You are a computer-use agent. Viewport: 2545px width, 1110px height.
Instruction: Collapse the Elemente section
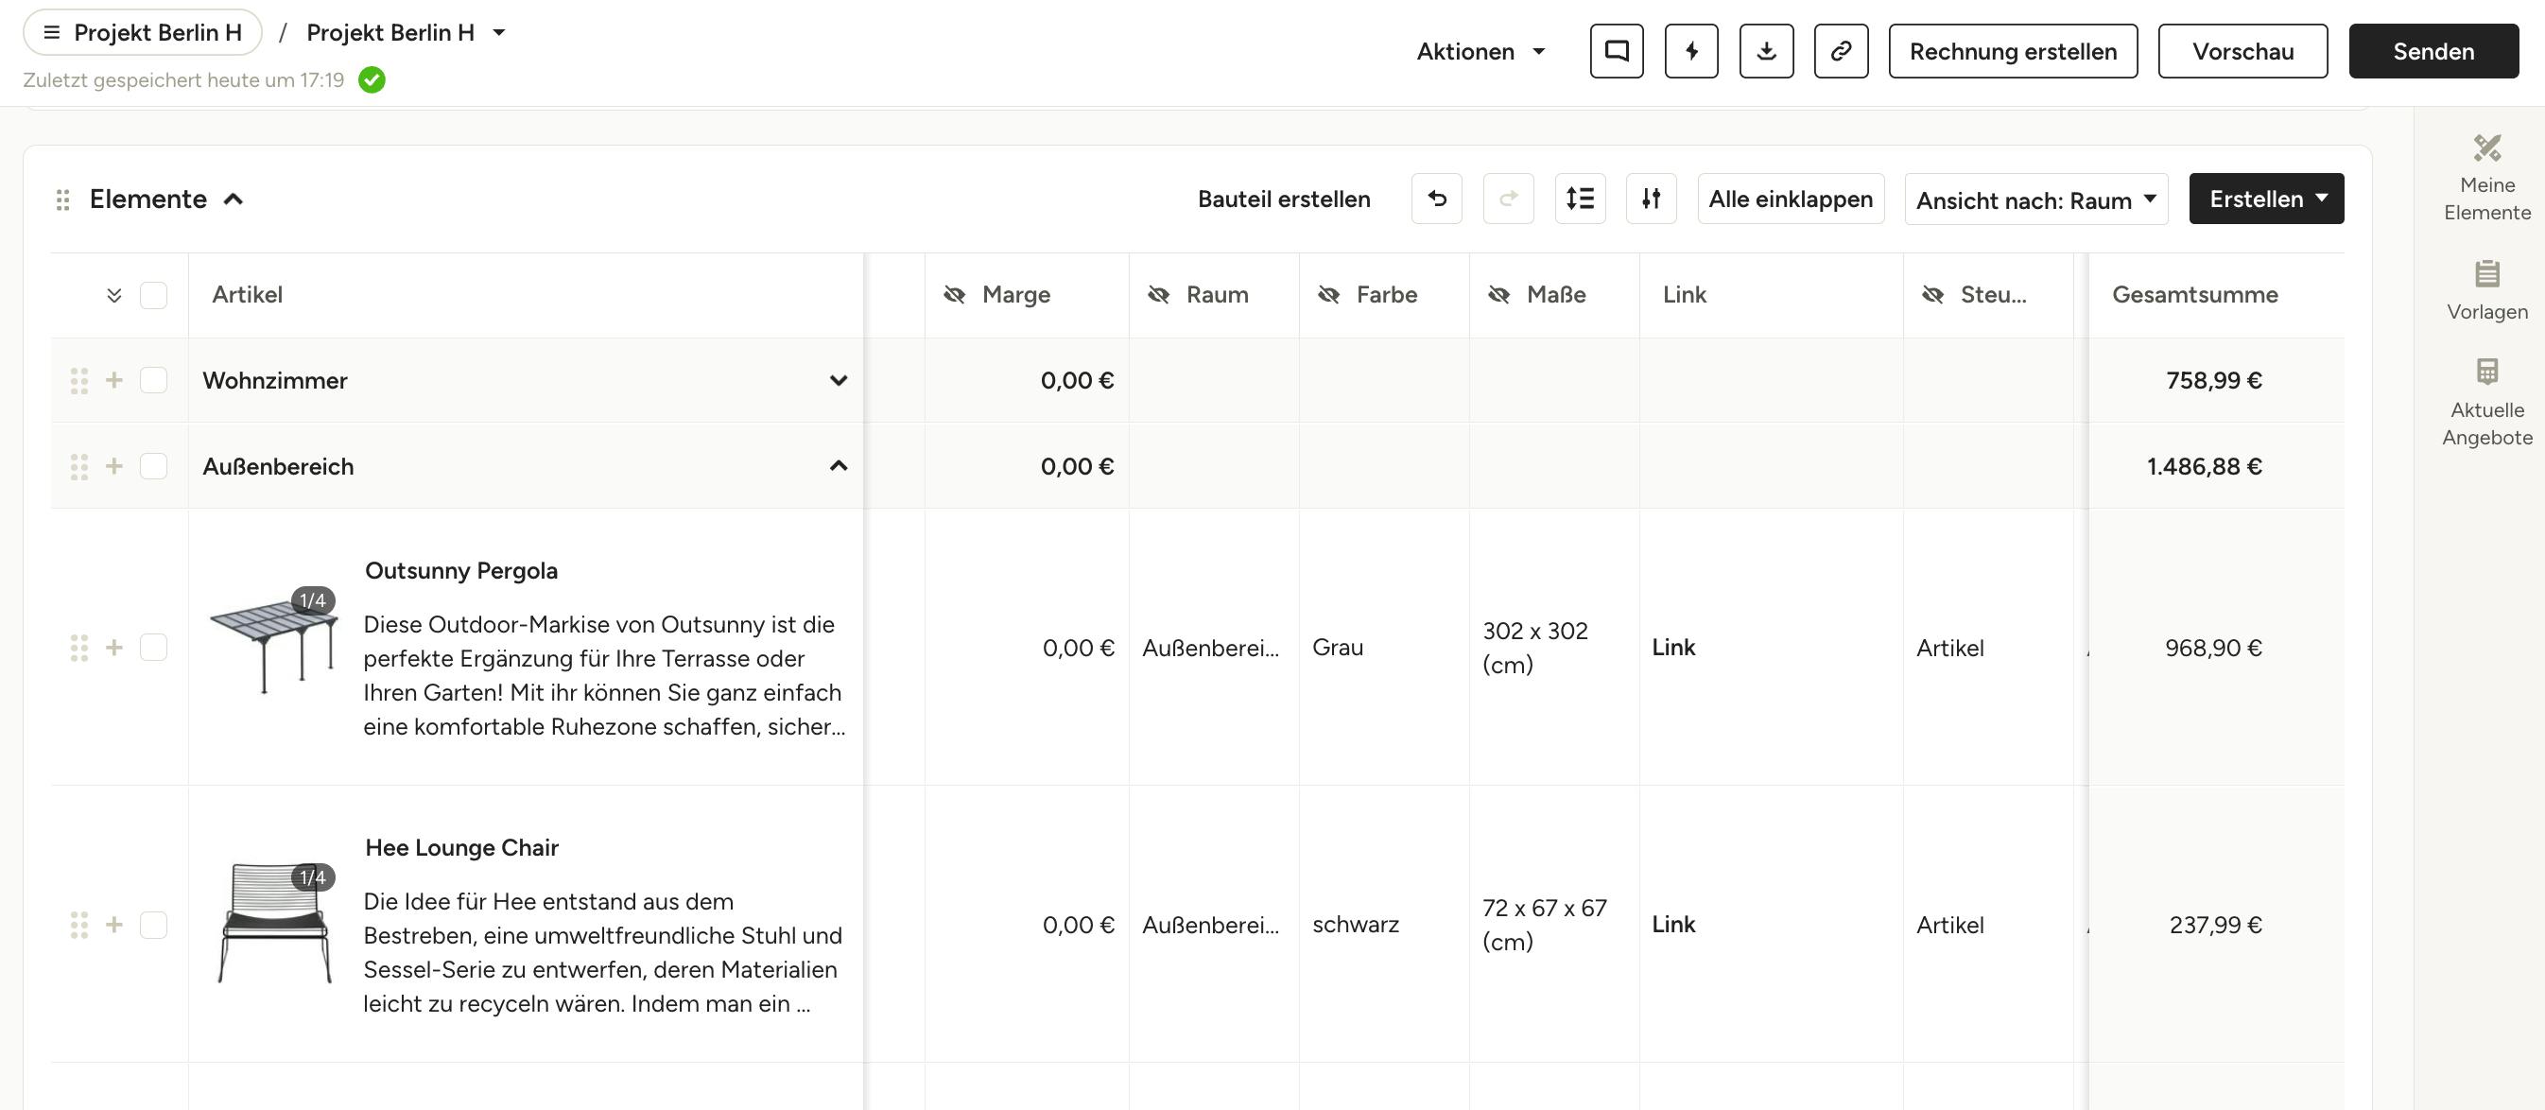tap(234, 199)
